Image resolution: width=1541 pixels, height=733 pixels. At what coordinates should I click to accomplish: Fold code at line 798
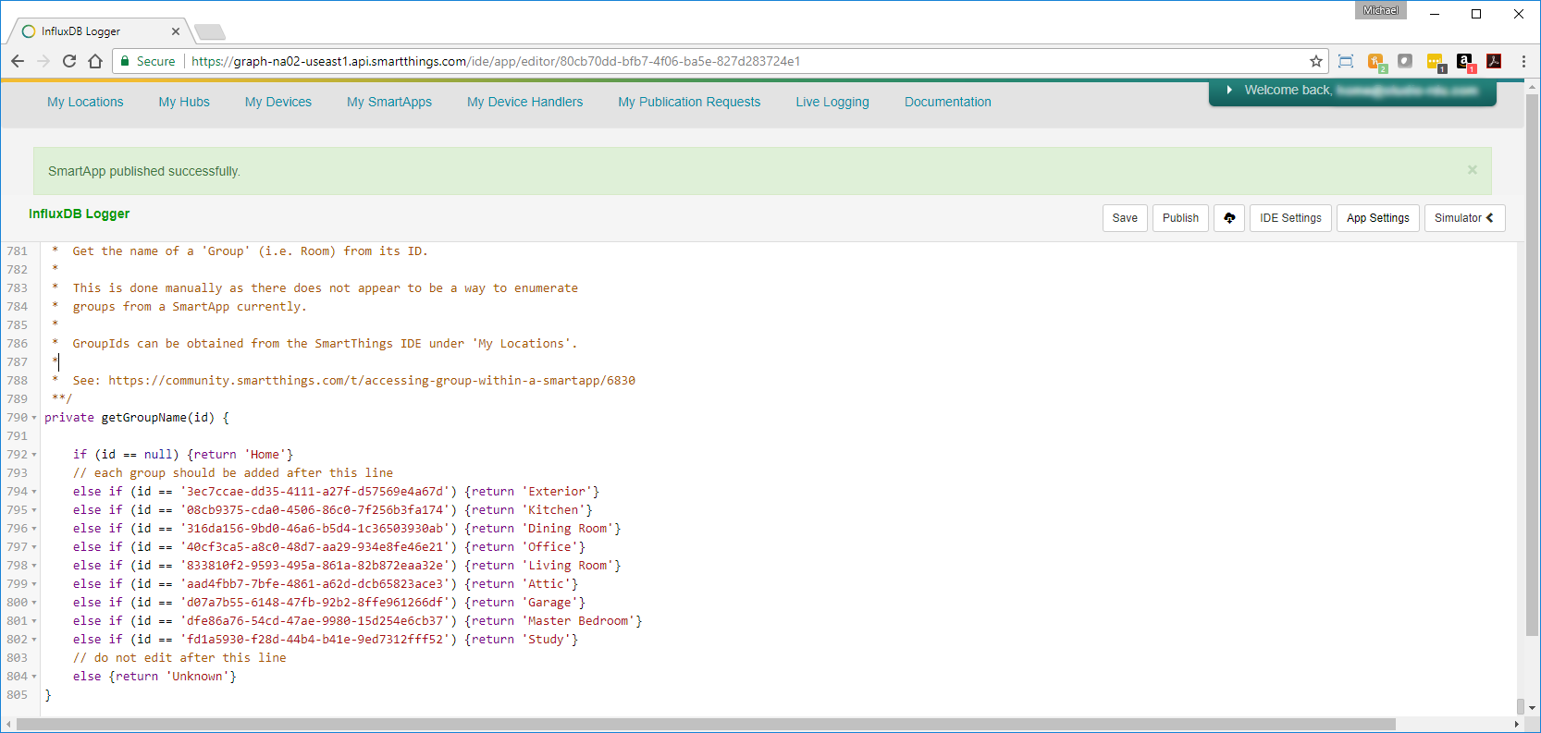point(34,566)
